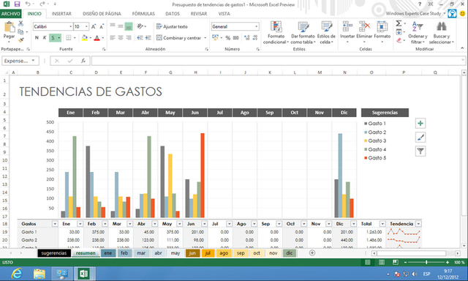The image size is (468, 281).
Task: Click the zoom slider handle
Action: 426,262
